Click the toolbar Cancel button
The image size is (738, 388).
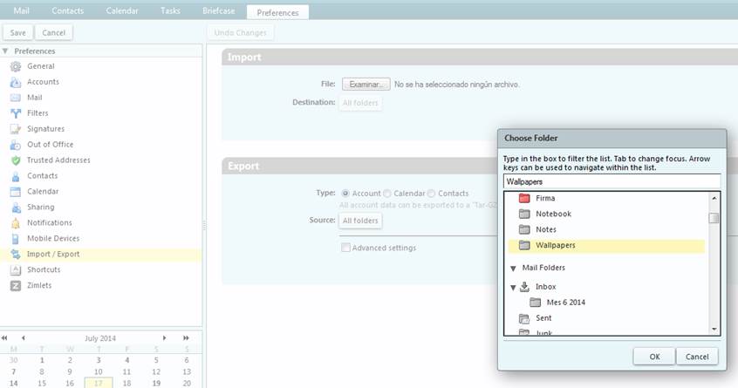[54, 32]
